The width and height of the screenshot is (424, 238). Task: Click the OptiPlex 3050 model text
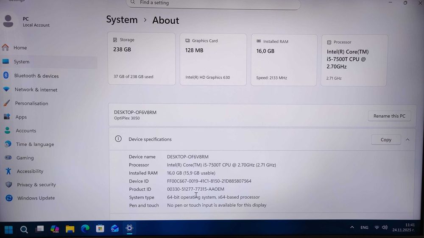click(x=127, y=118)
